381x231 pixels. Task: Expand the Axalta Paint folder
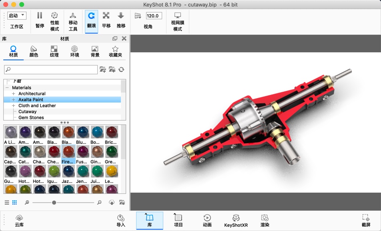pos(14,99)
